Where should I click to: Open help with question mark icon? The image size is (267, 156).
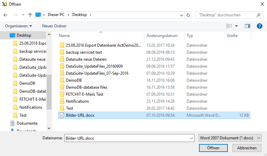click(x=260, y=26)
